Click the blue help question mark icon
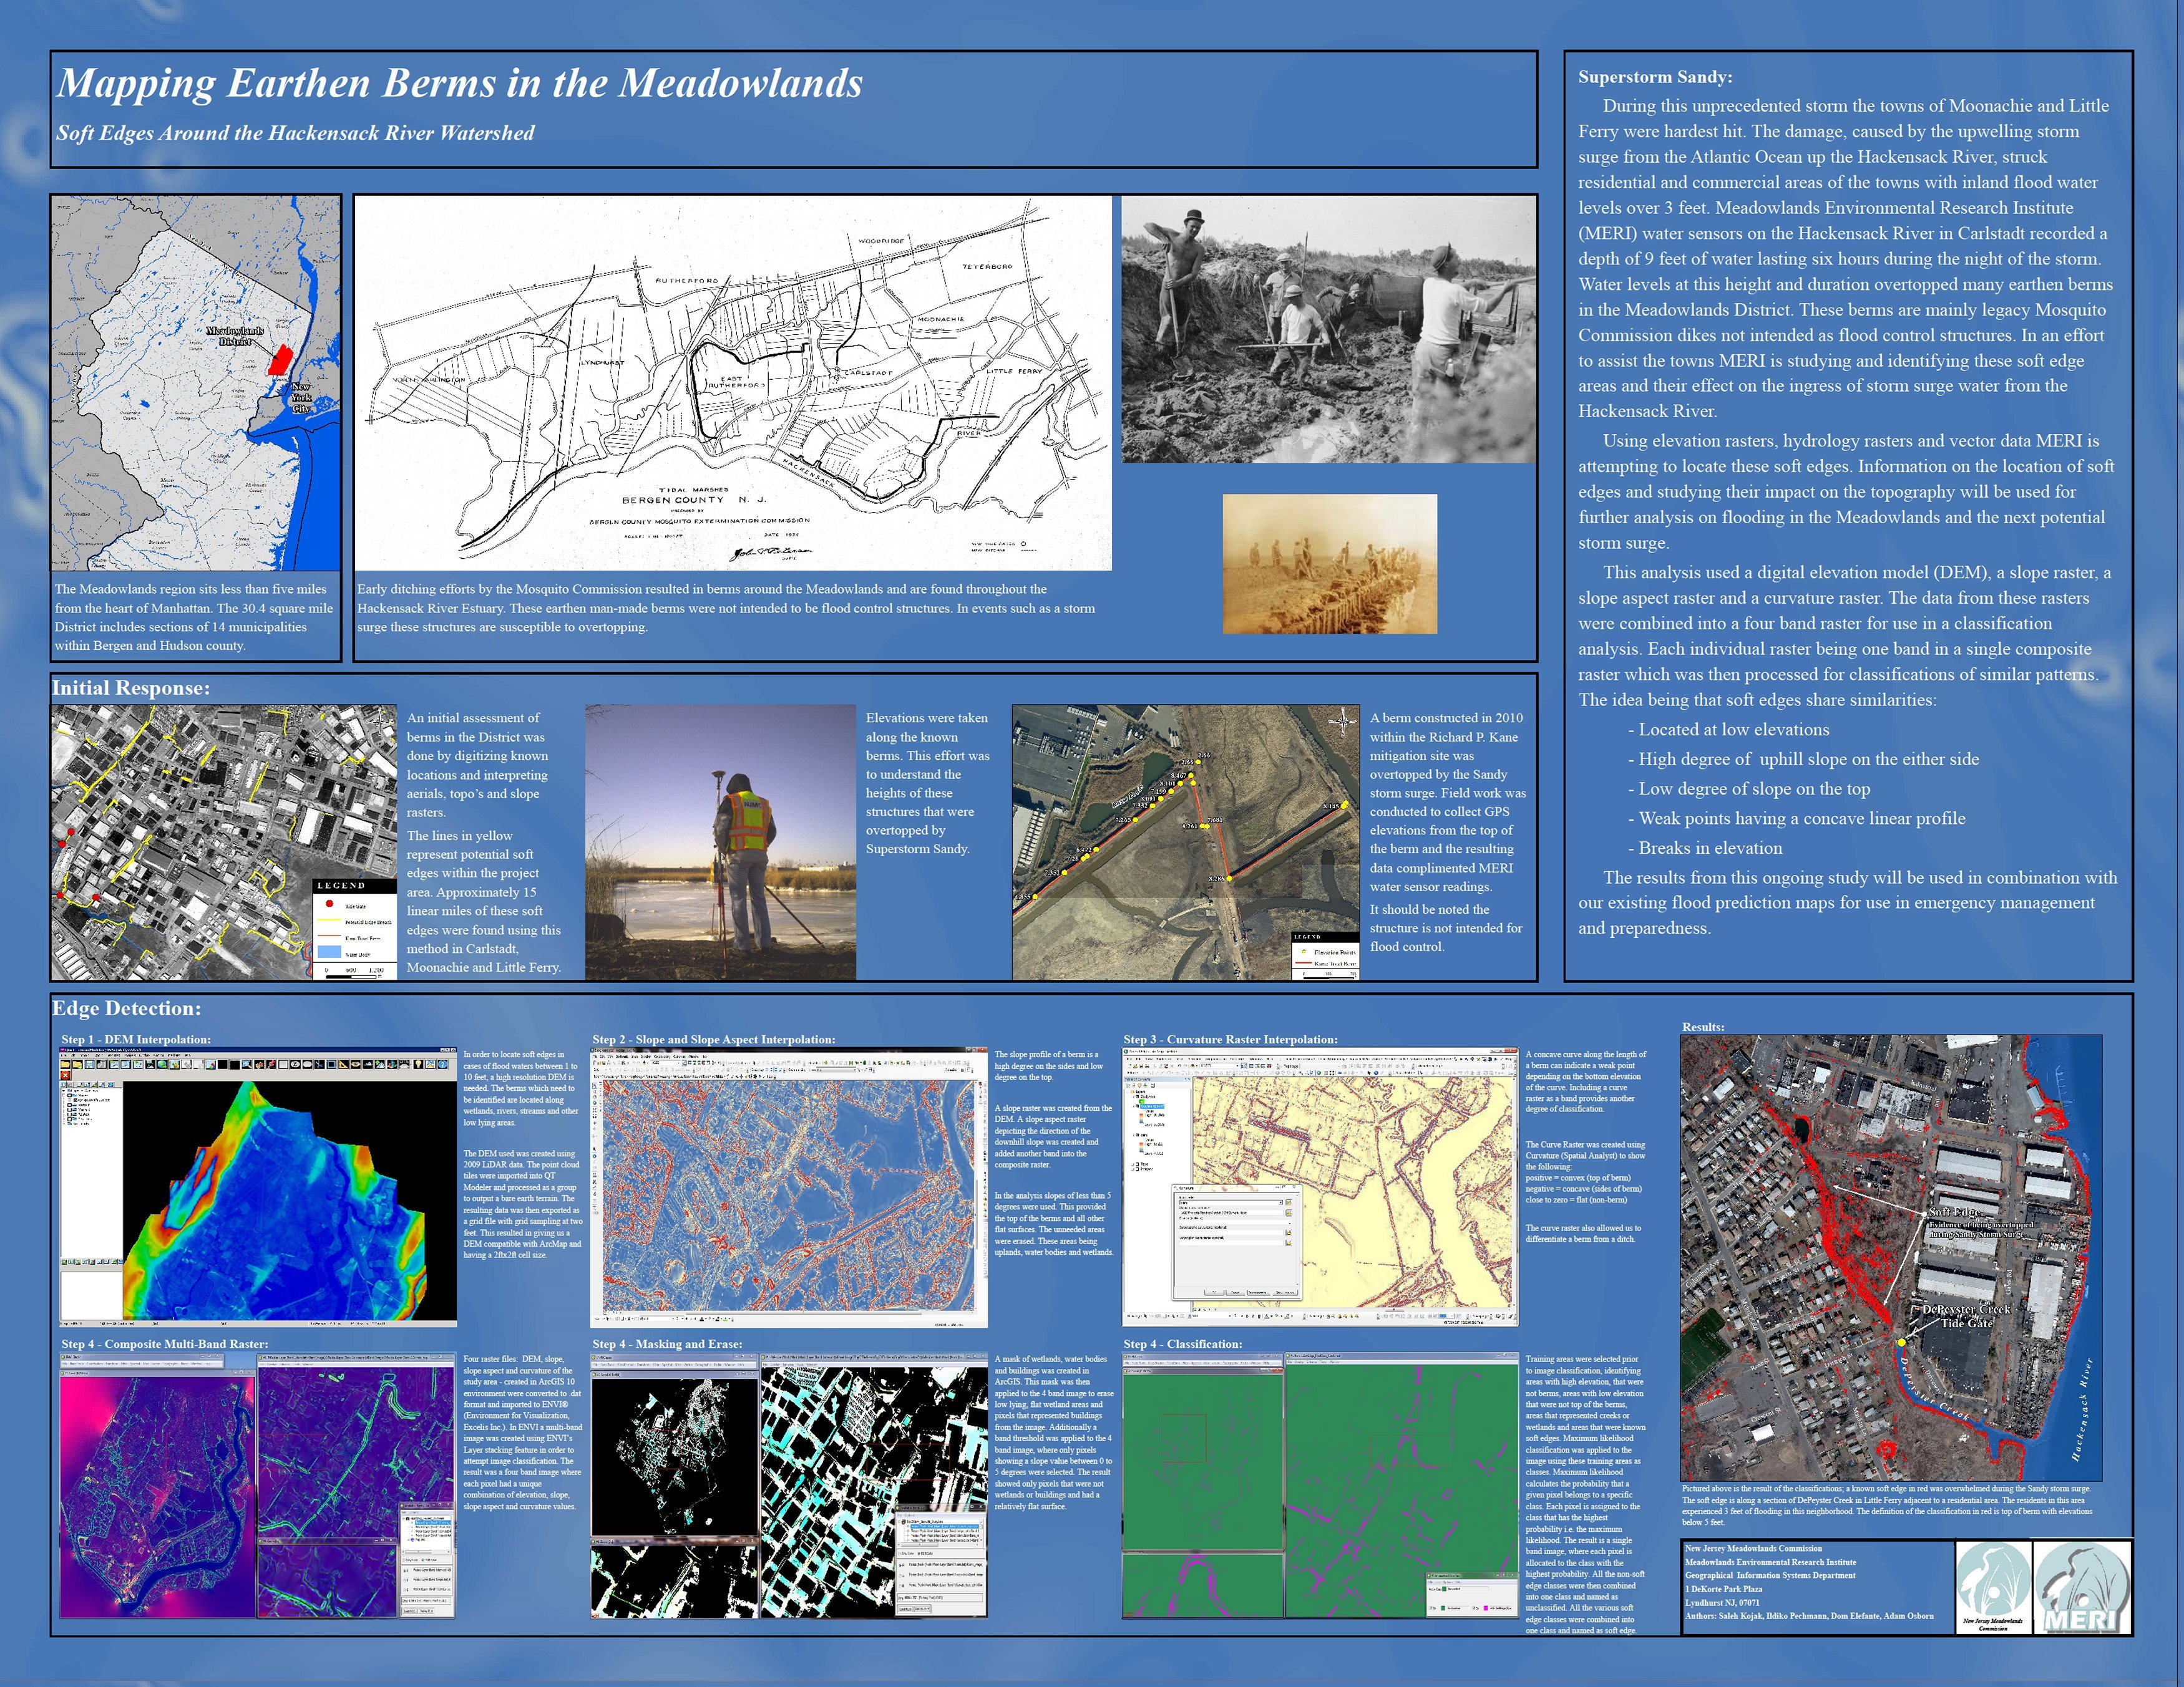2184x1687 pixels. [442, 1065]
